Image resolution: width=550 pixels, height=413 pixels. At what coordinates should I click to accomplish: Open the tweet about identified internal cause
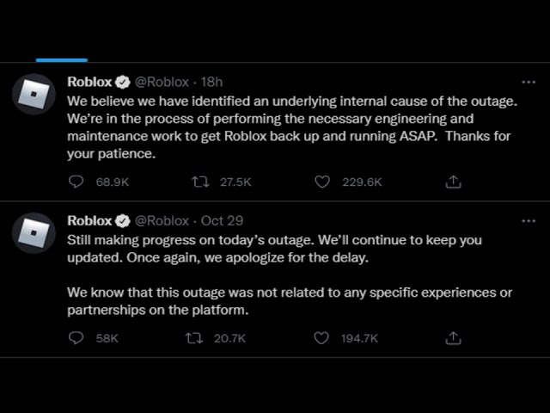(292, 127)
